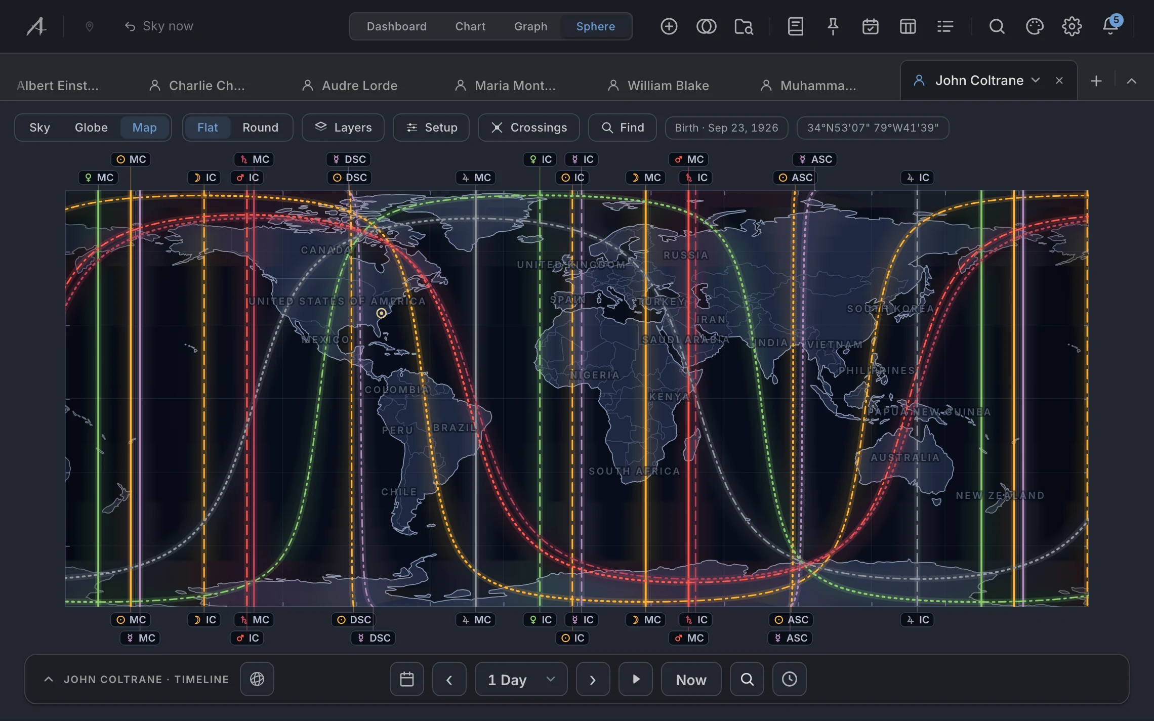Open the settings gear icon

tap(1071, 26)
